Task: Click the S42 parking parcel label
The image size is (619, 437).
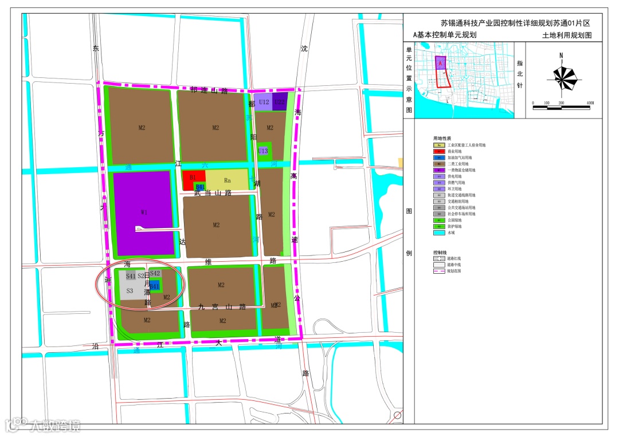Action: (155, 273)
